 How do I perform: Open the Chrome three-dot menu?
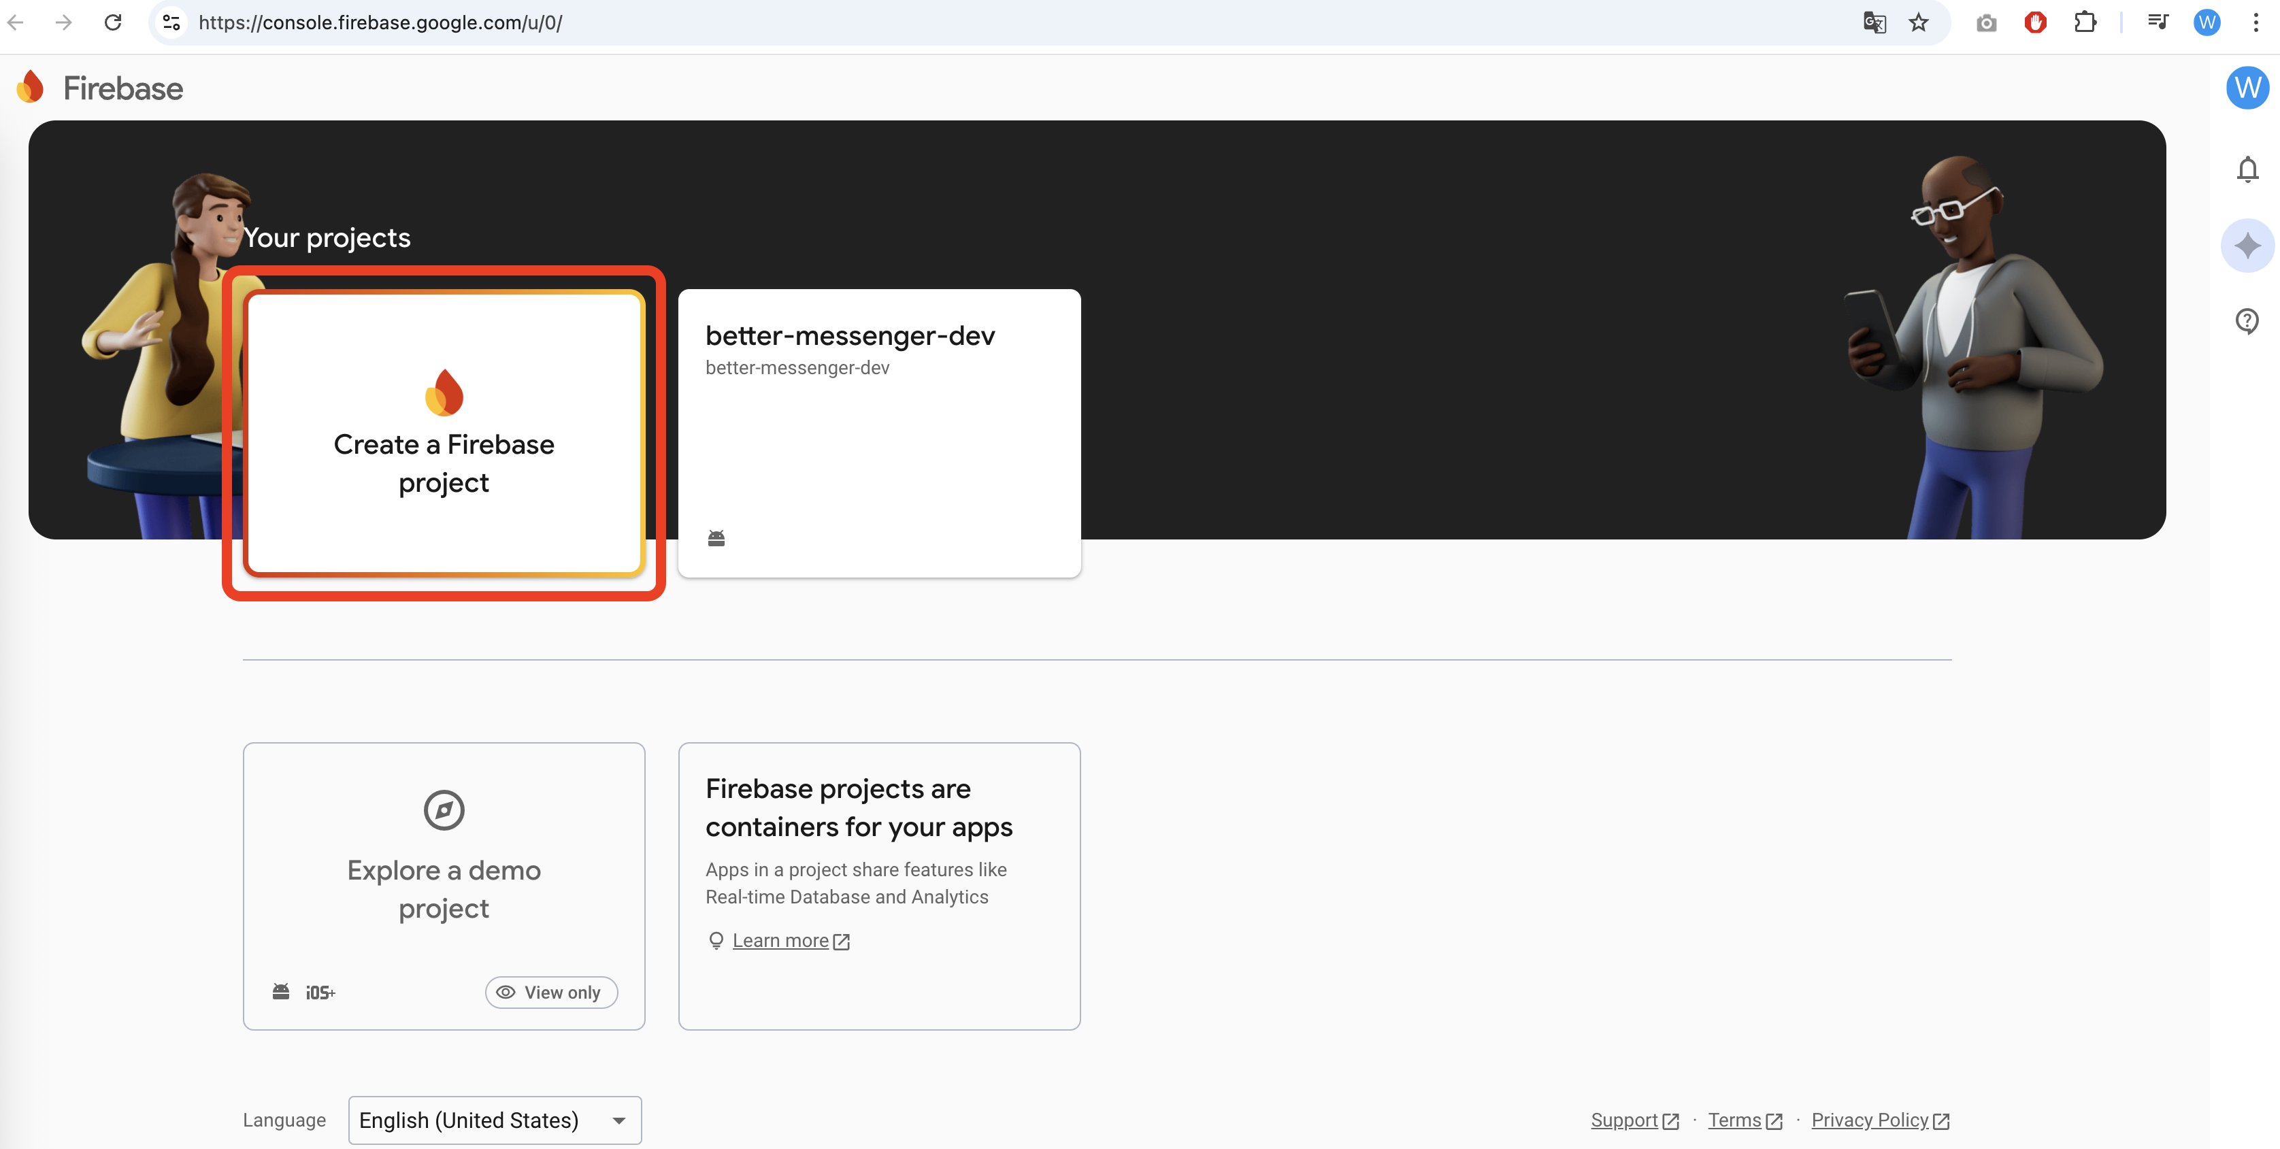point(2256,22)
